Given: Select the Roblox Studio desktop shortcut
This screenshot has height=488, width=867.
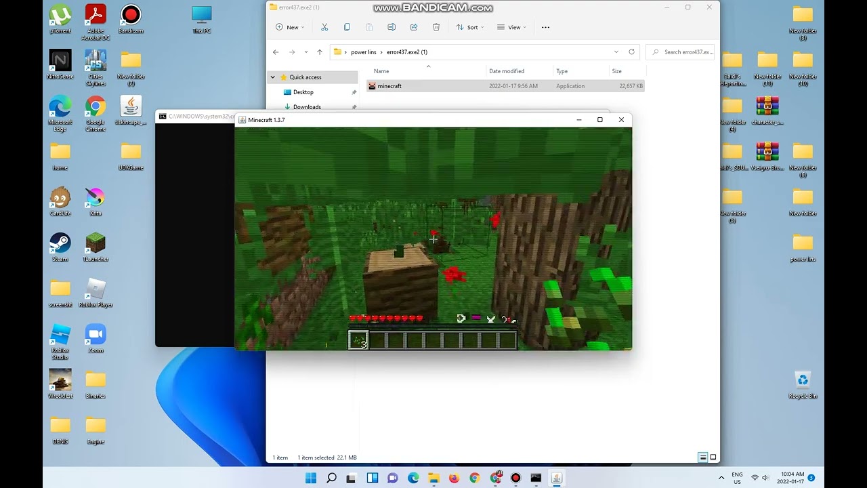Looking at the screenshot, I should point(60,342).
